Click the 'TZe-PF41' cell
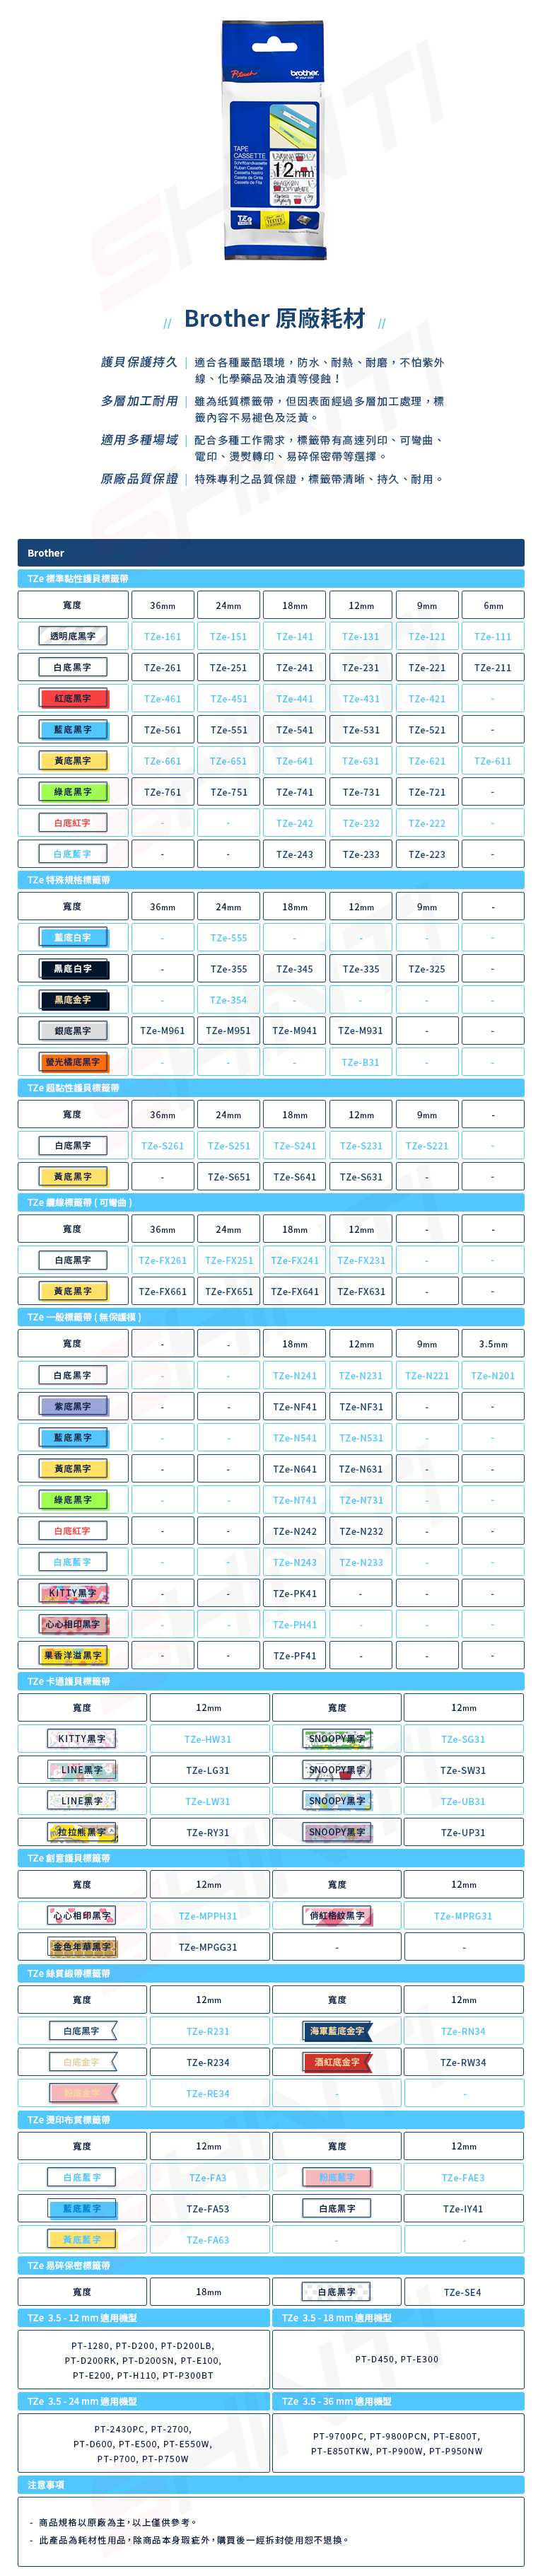This screenshot has height=2576, width=543. pos(295,1656)
